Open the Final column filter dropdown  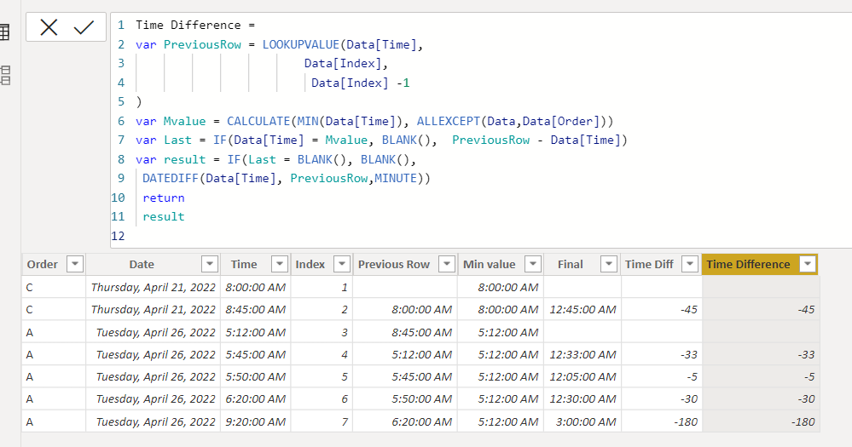(609, 264)
